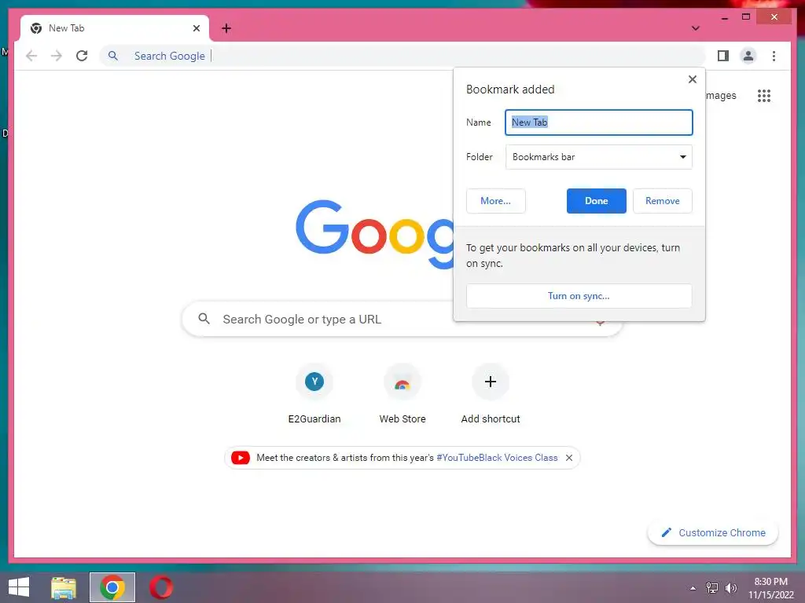Open #YouTubeBlack Voices Class link
Image resolution: width=805 pixels, height=603 pixels.
pyautogui.click(x=497, y=458)
